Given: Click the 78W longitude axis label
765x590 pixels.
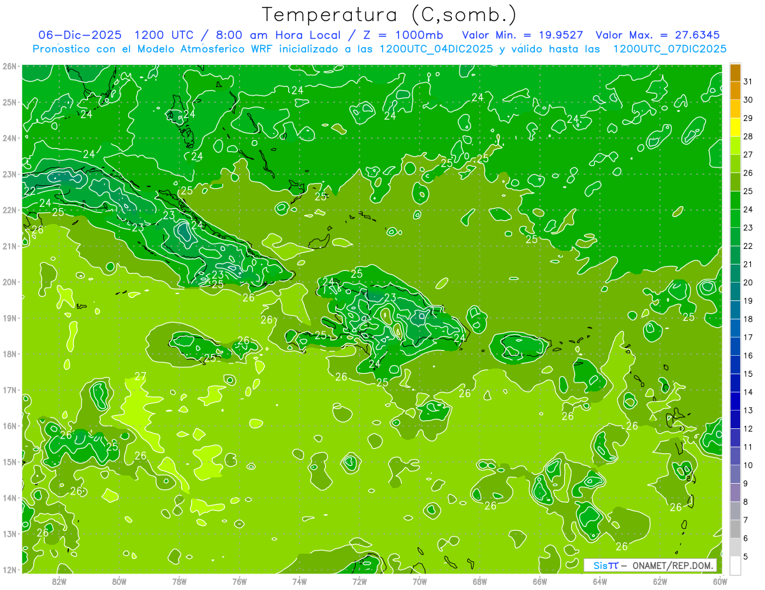Looking at the screenshot, I should point(179,581).
